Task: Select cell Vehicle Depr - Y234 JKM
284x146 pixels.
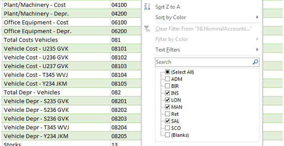Action: click(56, 136)
